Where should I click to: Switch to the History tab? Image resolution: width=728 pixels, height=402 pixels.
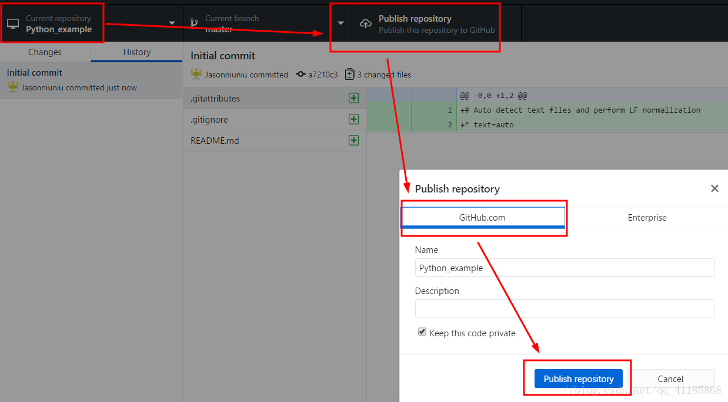click(137, 52)
